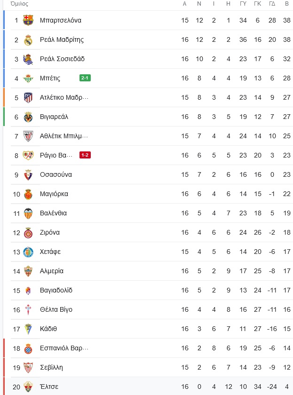Click the Athletic Bilbao crest

tap(28, 136)
